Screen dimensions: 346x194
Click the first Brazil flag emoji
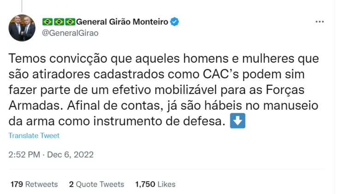[x=48, y=22]
